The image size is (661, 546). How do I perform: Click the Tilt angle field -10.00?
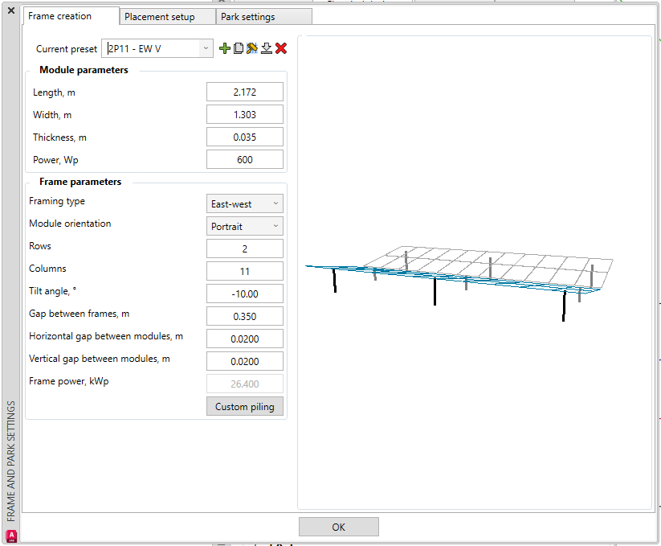245,294
